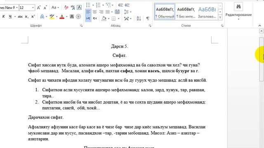The image size is (264, 148).
Task: Toggle superscript x² formatting
Action: pyautogui.click(x=33, y=16)
